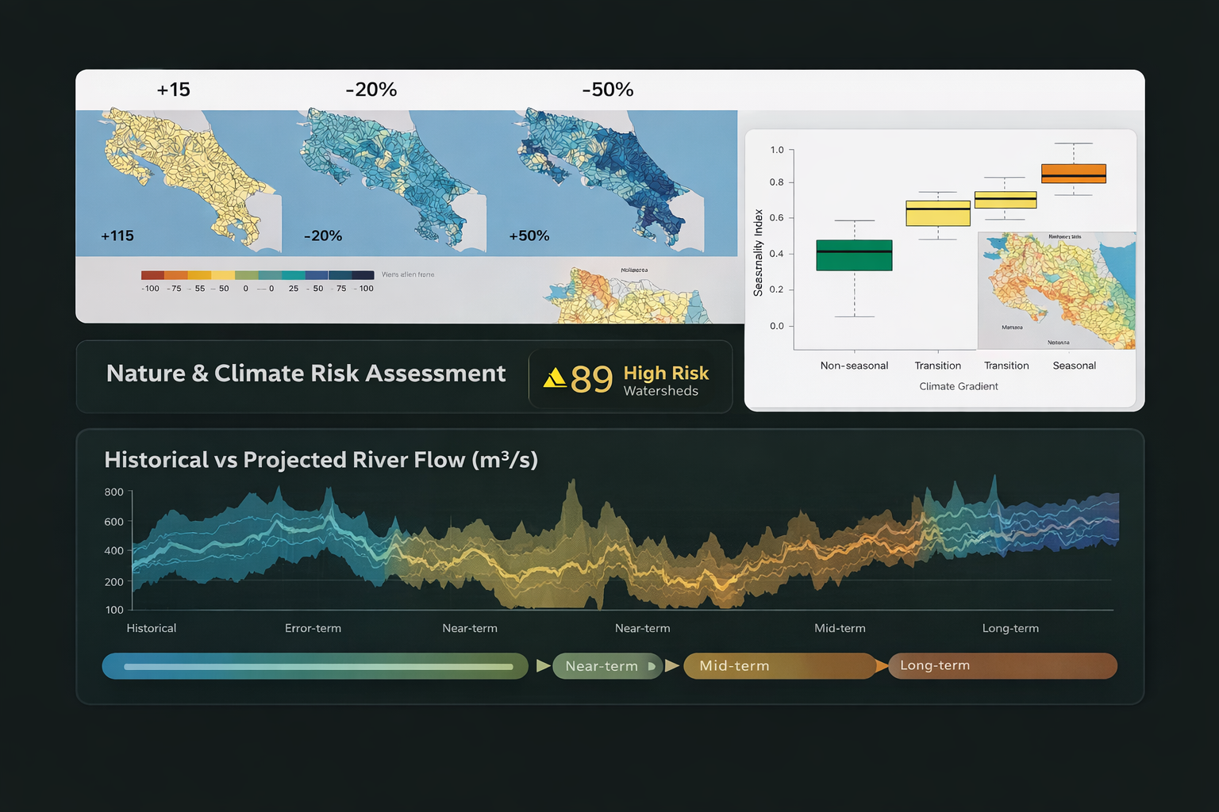Expand the Historical vs Projected River Flow panel
Viewport: 1219px width, 812px height.
tap(321, 459)
